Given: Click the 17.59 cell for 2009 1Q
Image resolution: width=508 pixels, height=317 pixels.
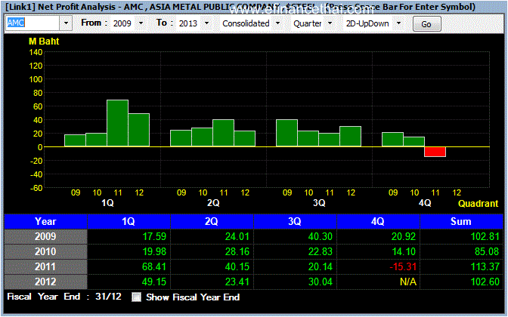Looking at the screenshot, I should point(129,237).
